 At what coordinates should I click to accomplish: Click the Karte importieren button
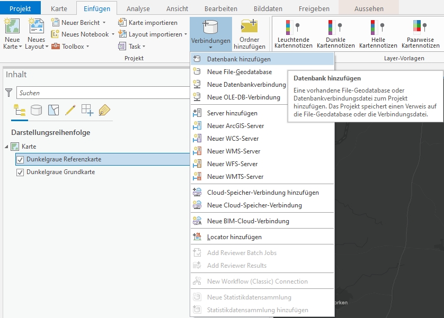point(153,23)
